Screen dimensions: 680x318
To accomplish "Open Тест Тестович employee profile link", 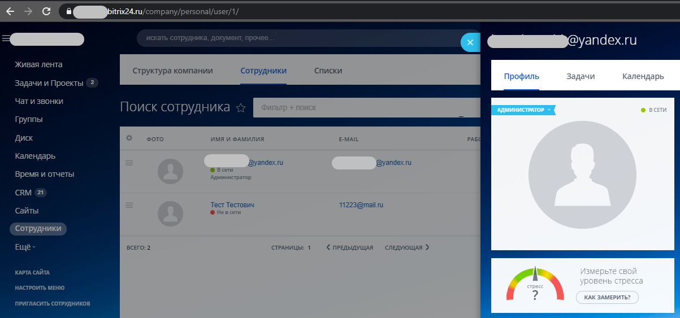I will (x=232, y=205).
